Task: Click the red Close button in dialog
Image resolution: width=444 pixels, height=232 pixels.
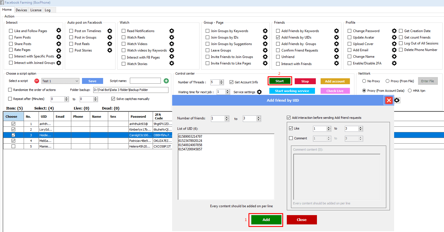Action: pos(302,220)
